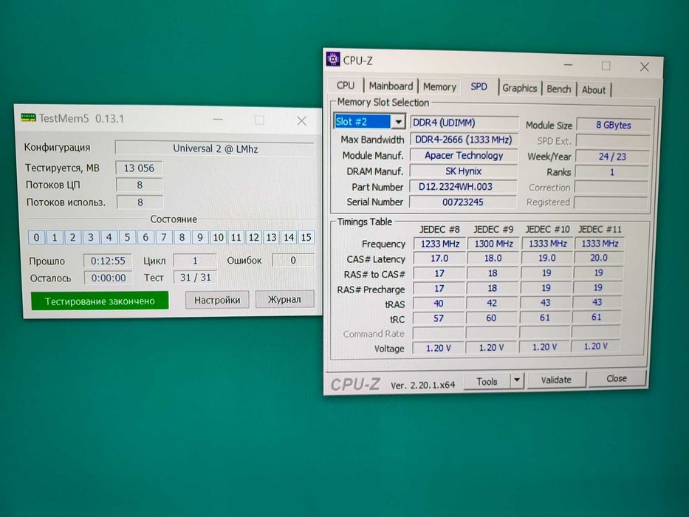
Task: Expand the Slot #2 memory slot dropdown
Action: [x=397, y=121]
